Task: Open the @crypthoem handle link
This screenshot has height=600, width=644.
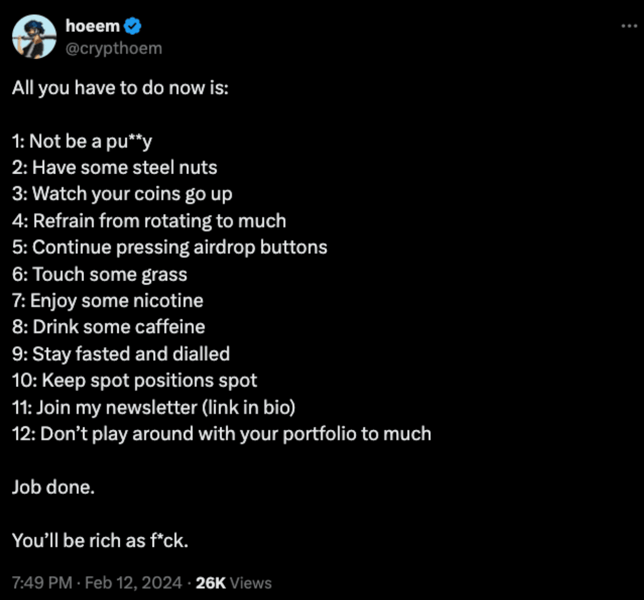Action: (114, 48)
